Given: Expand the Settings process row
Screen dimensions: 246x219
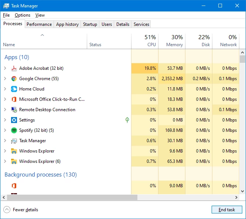Looking at the screenshot, I should click(5, 120).
